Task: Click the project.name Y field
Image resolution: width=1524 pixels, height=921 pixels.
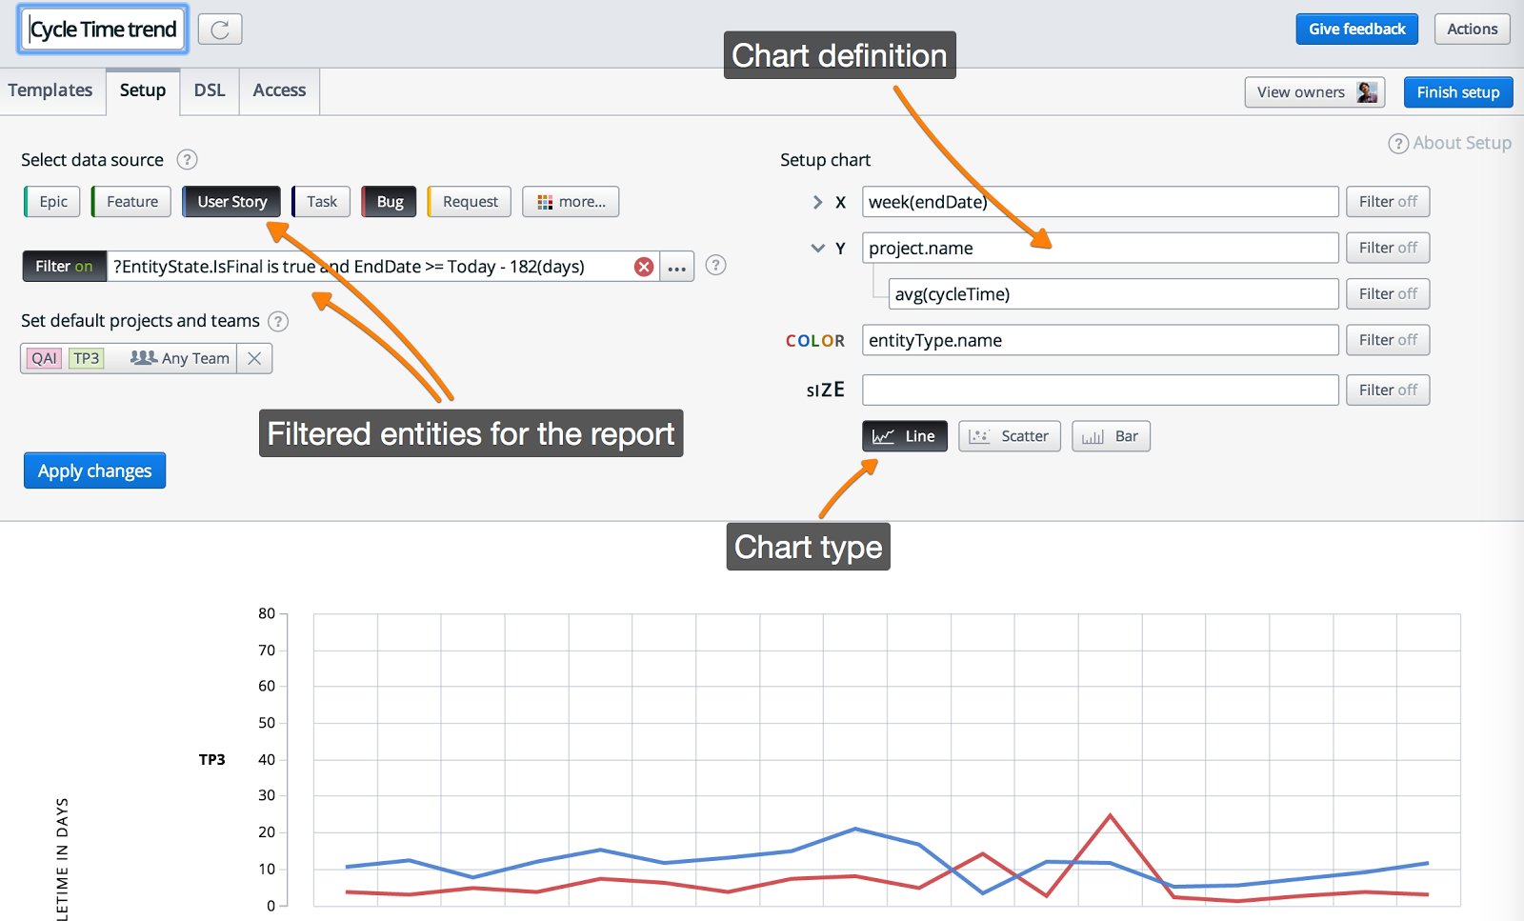Action: pyautogui.click(x=1100, y=248)
